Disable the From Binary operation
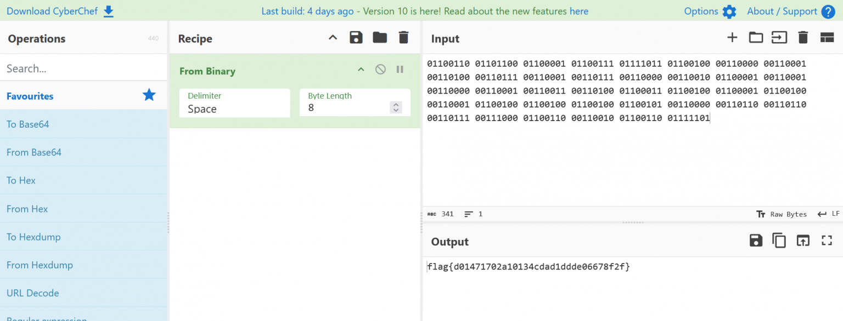 coord(380,70)
